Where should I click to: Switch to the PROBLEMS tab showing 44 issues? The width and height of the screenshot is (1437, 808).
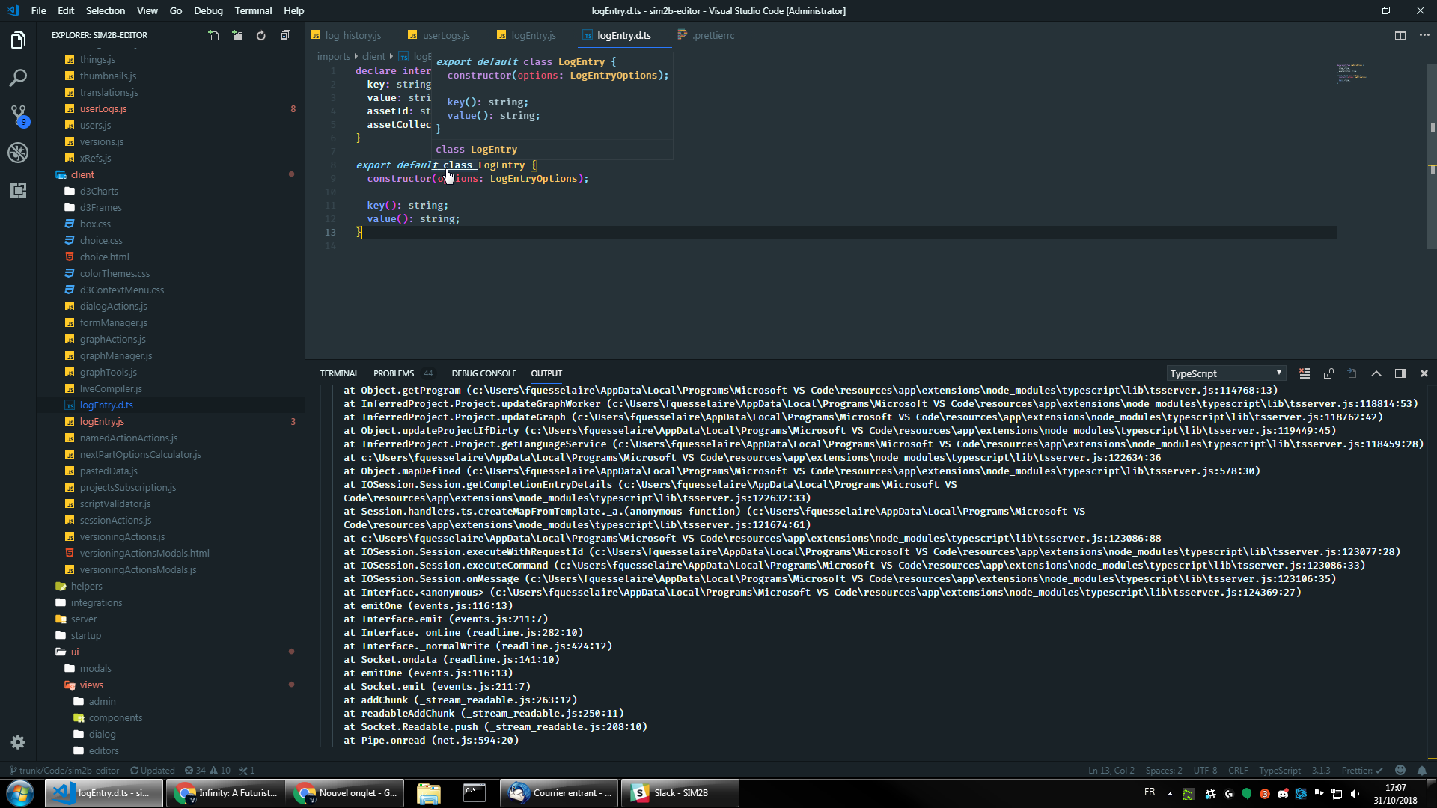(x=393, y=373)
